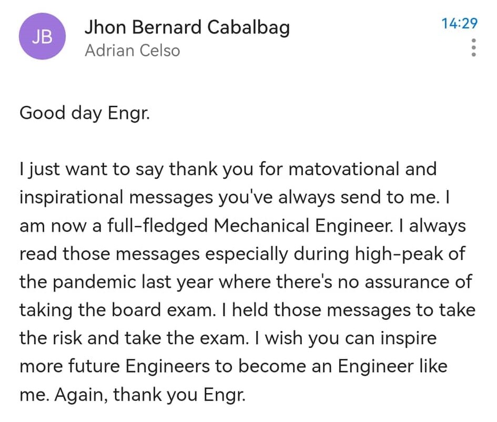The width and height of the screenshot is (497, 422).
Task: Click the greeting line "Good day Engr."
Action: click(85, 114)
